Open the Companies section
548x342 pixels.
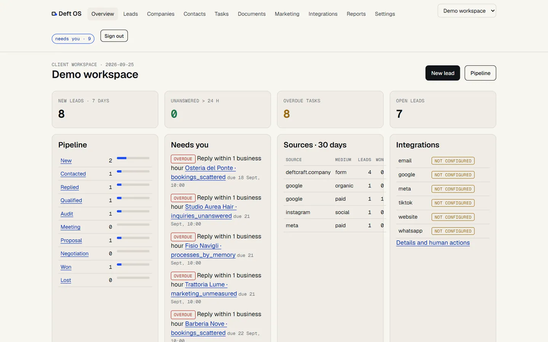click(x=161, y=14)
